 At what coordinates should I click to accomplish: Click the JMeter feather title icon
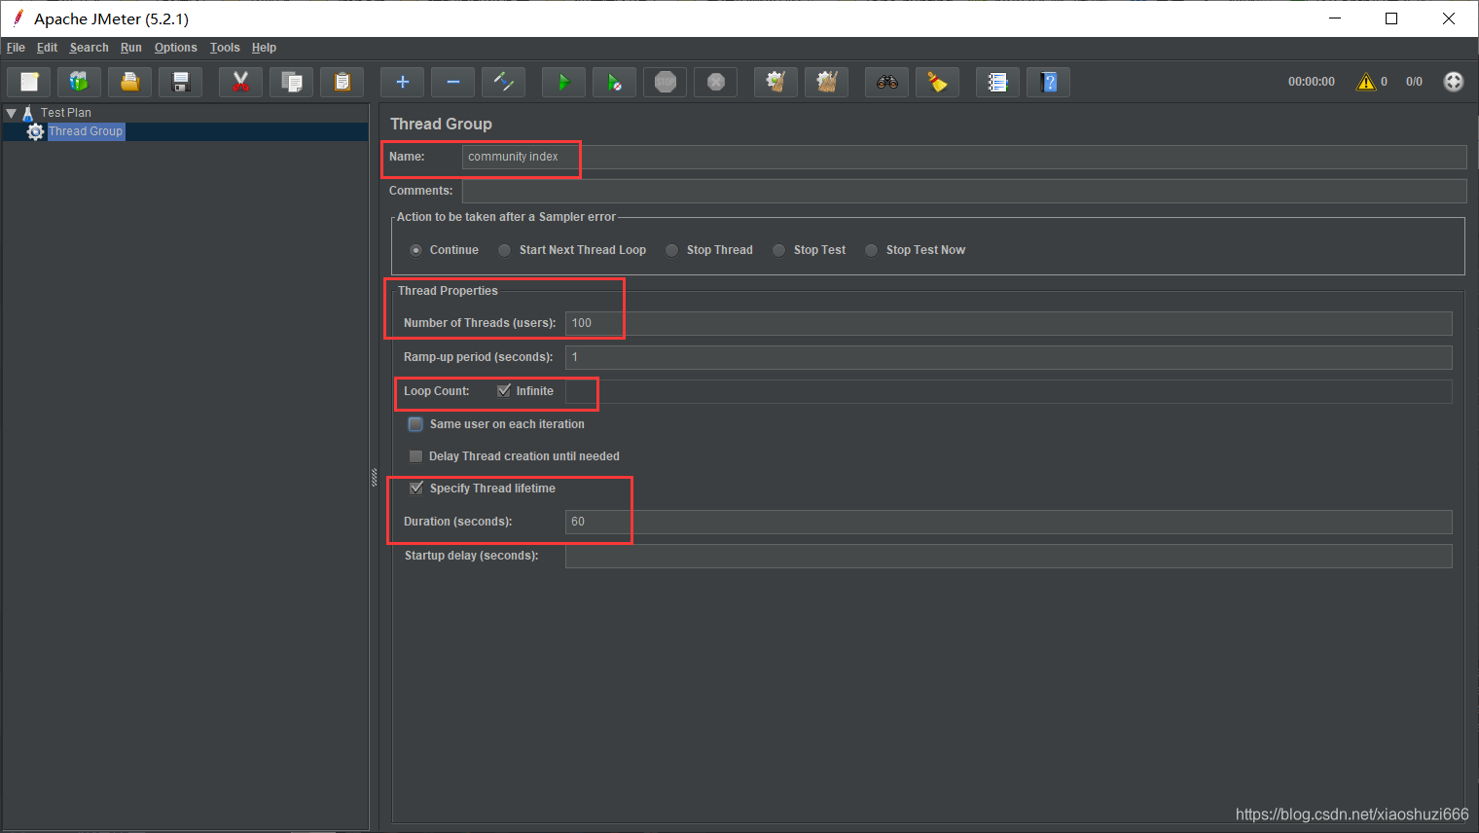18,18
